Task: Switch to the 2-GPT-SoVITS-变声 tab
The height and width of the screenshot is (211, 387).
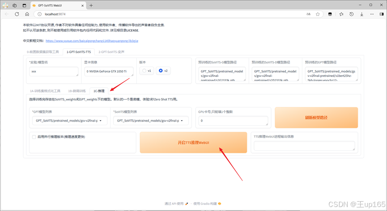Action: (x=111, y=52)
